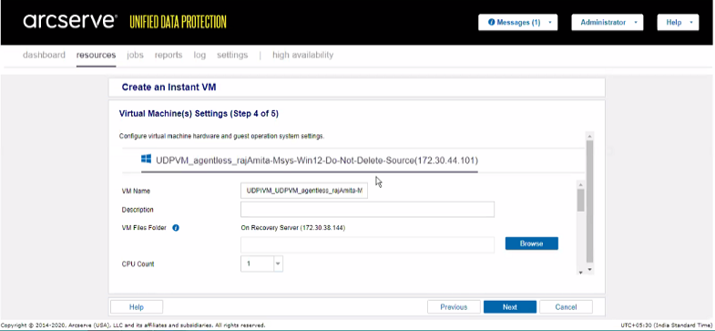
Task: Go to the settings tab
Action: coord(232,56)
